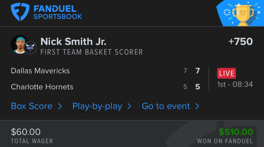Image resolution: width=264 pixels, height=147 pixels.
Task: Open the Play-by-play view
Action: click(x=97, y=106)
